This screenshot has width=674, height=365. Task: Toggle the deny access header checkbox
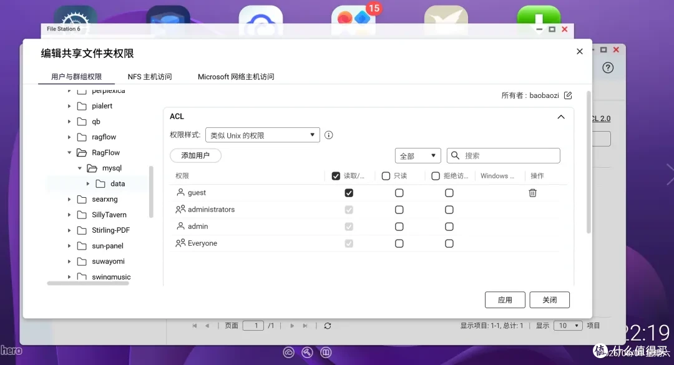(x=436, y=176)
